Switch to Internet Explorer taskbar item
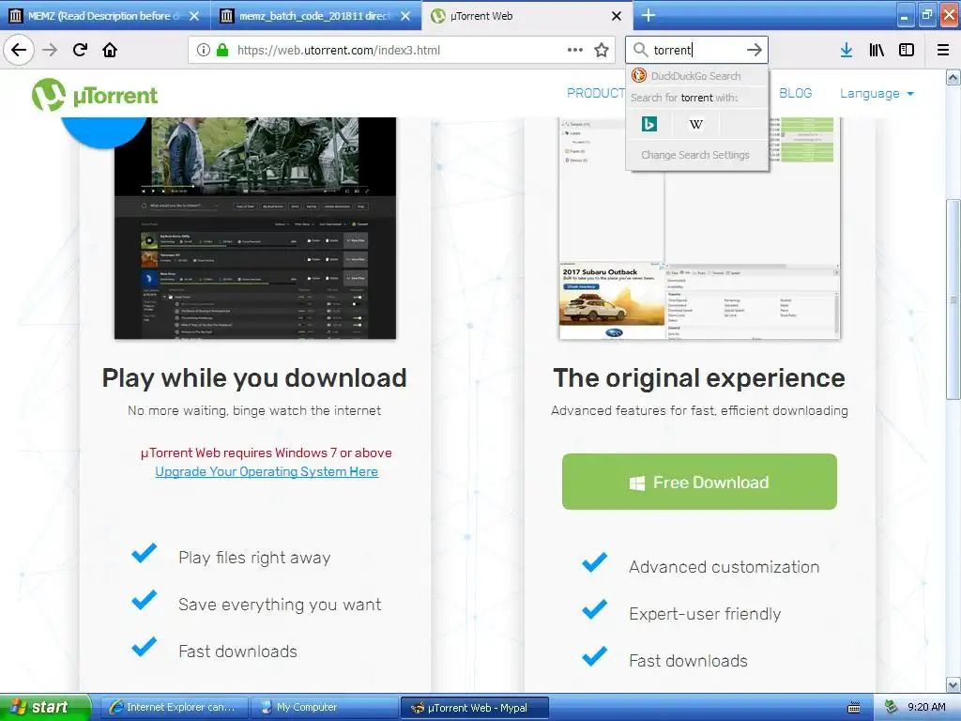This screenshot has width=961, height=721. click(x=174, y=708)
